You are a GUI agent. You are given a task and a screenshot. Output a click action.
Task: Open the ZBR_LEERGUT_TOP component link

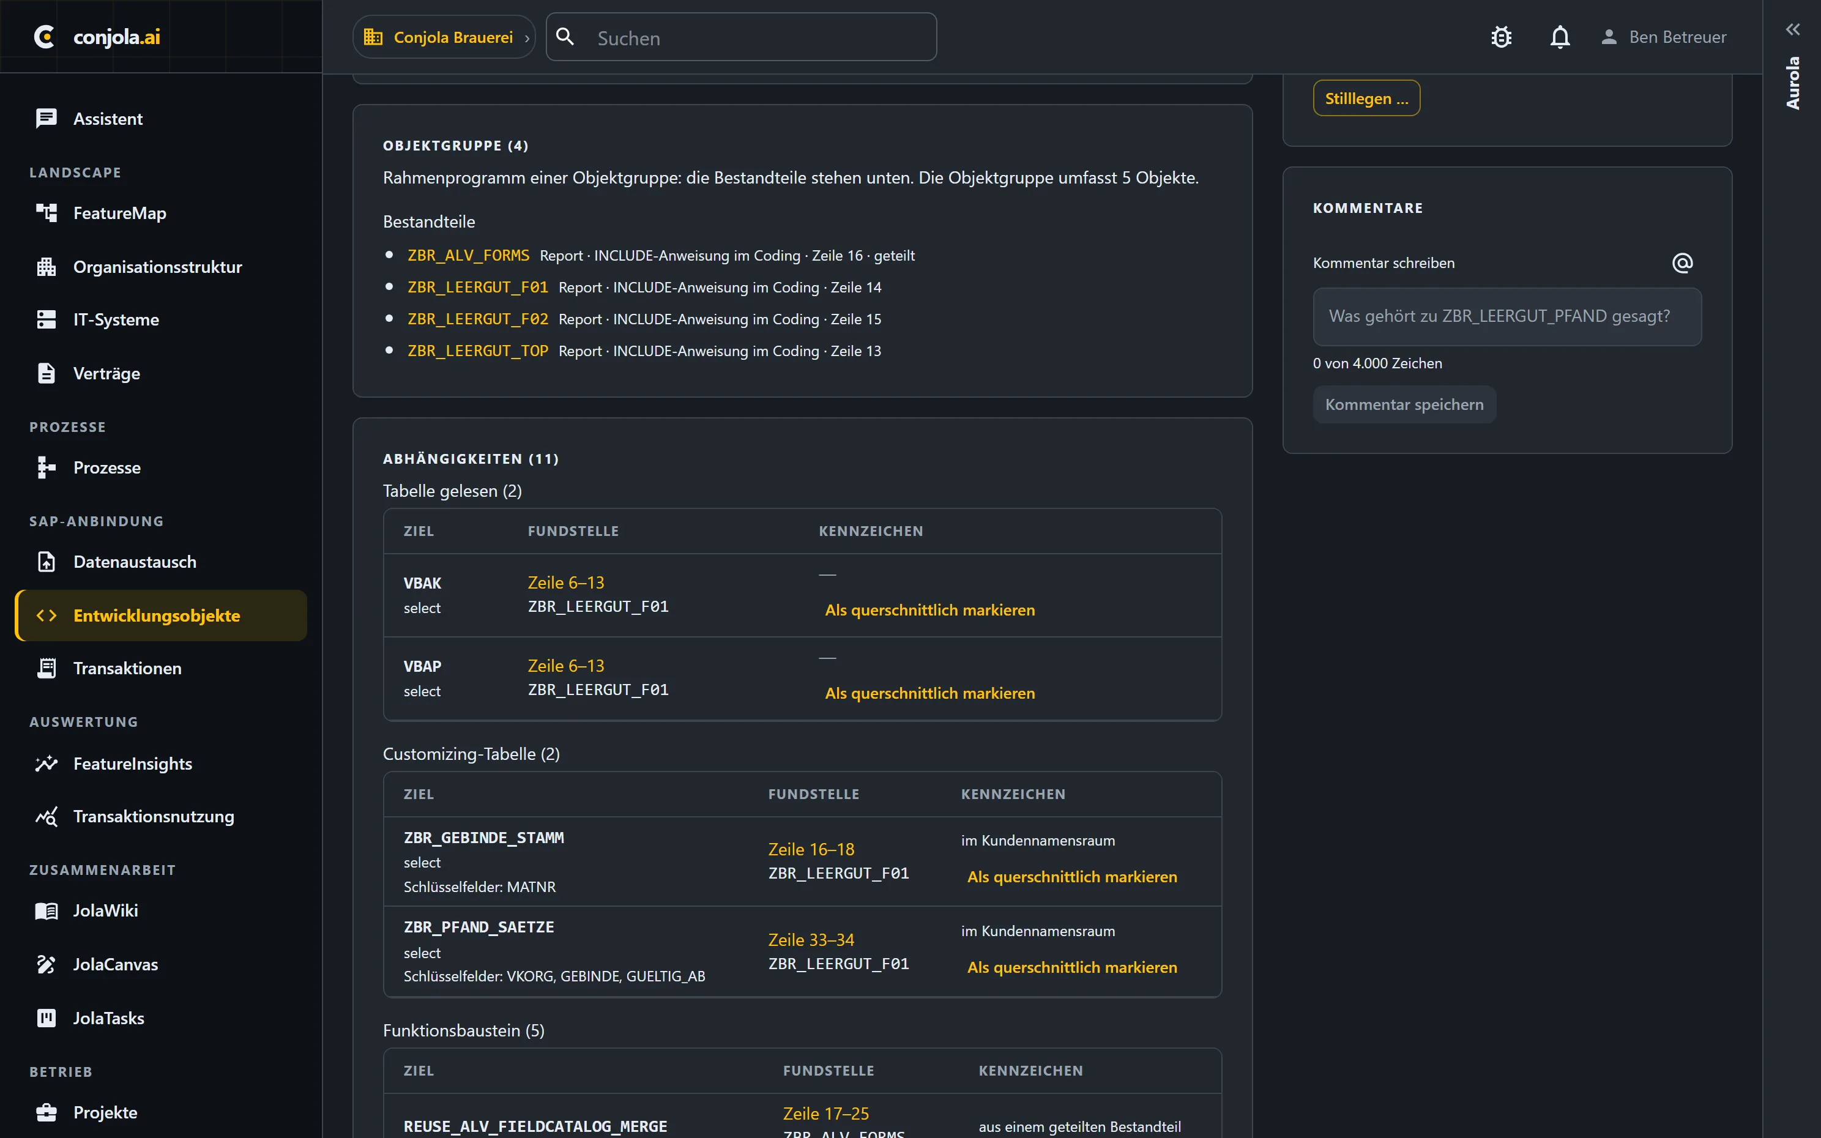click(x=478, y=351)
